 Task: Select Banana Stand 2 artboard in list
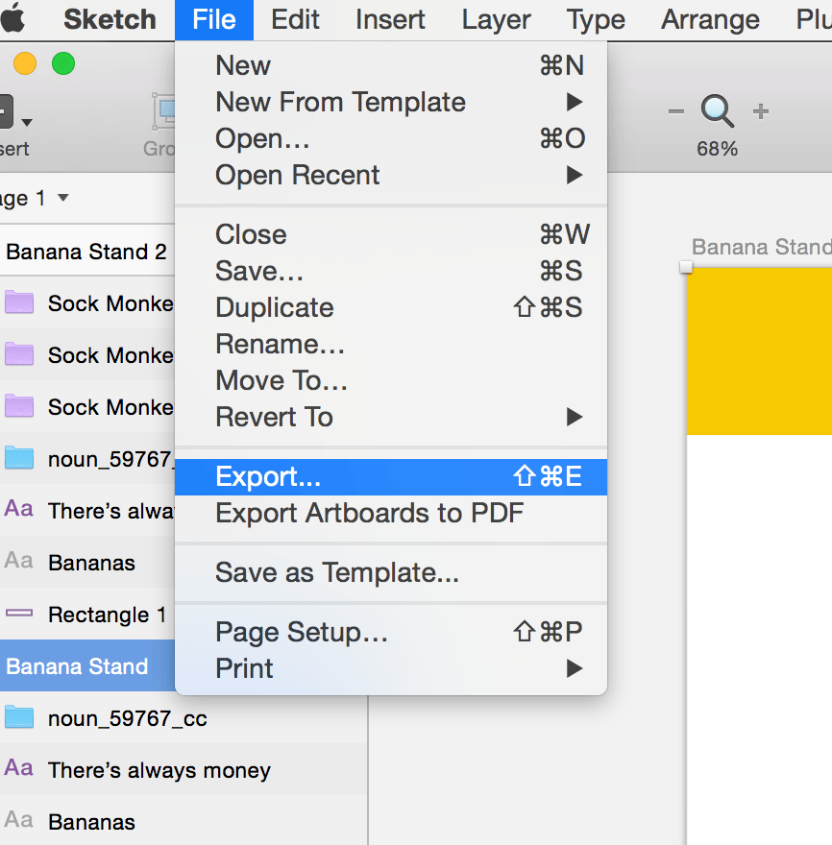(x=87, y=252)
